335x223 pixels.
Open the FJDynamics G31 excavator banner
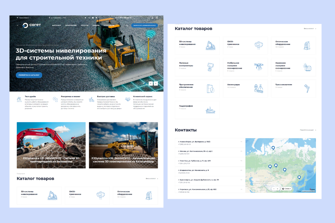pos(51,145)
